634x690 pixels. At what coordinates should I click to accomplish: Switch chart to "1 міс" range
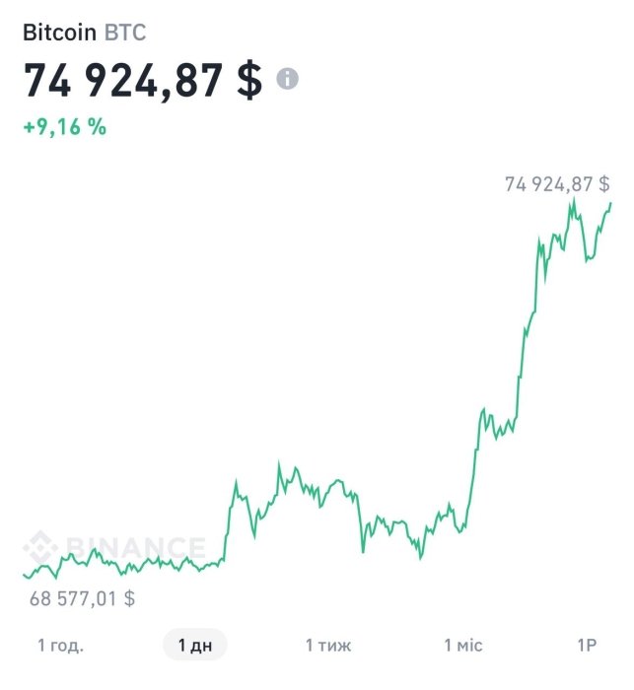pos(462,646)
